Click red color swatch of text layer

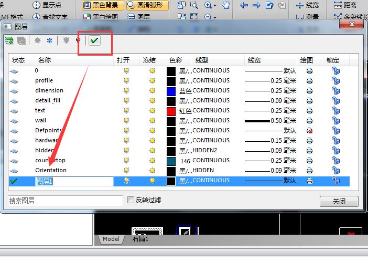point(171,111)
